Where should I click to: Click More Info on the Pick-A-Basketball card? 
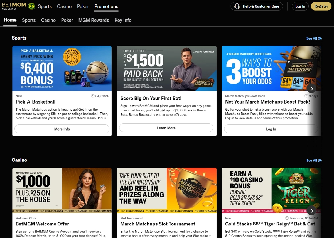(62, 129)
